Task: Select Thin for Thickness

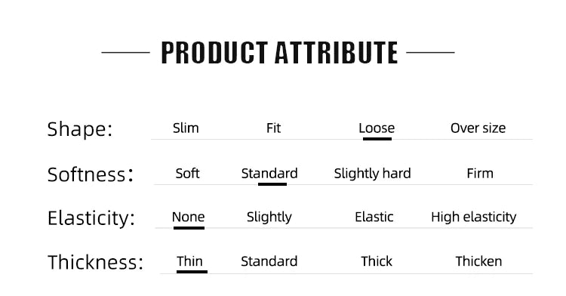Action: (x=189, y=261)
